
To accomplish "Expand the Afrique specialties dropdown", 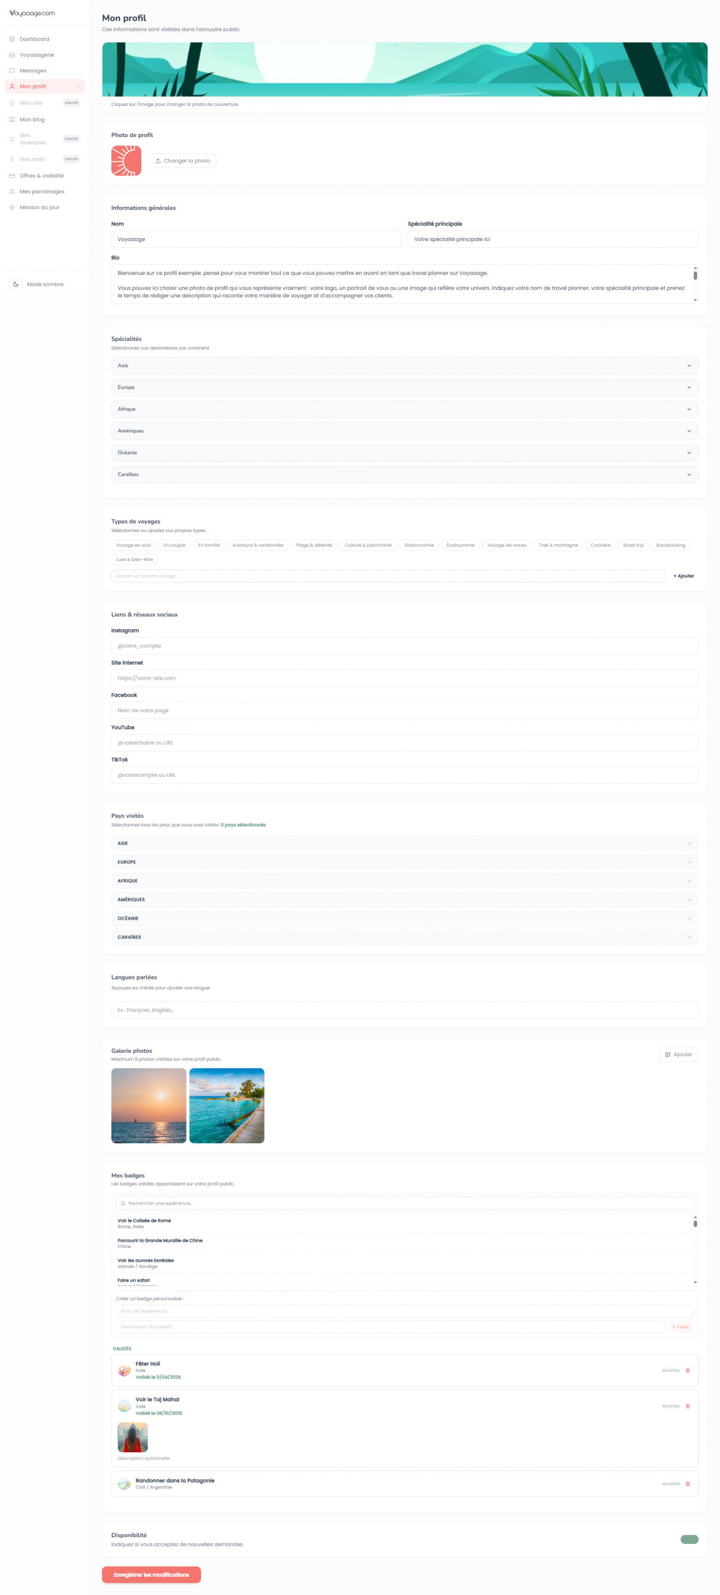I will (404, 409).
